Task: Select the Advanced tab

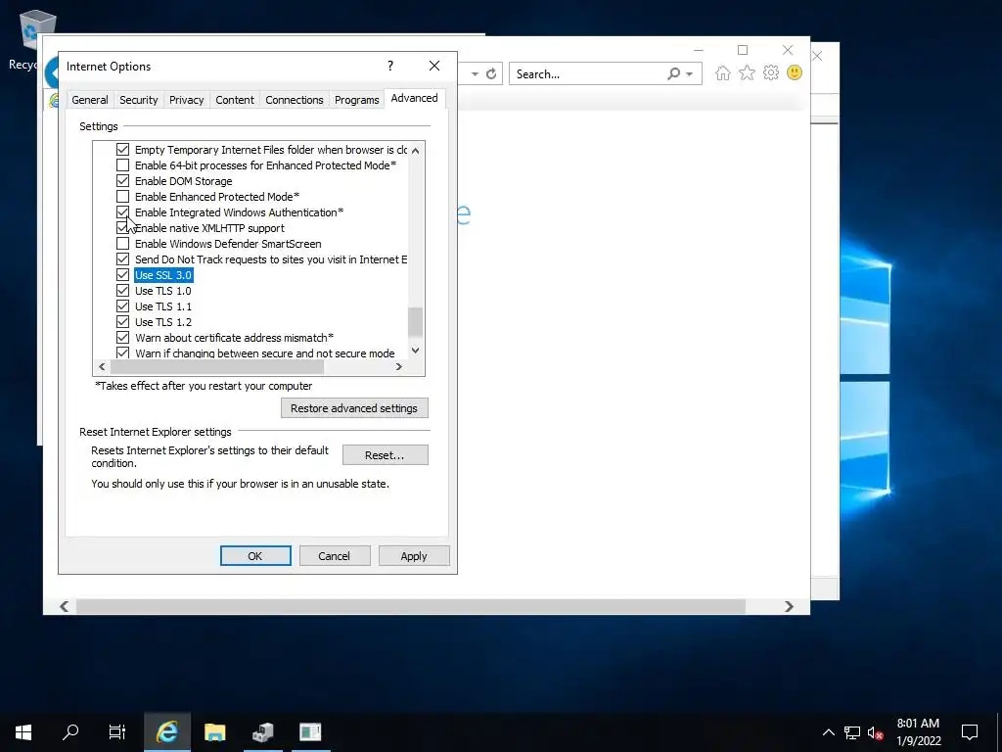Action: click(x=414, y=98)
